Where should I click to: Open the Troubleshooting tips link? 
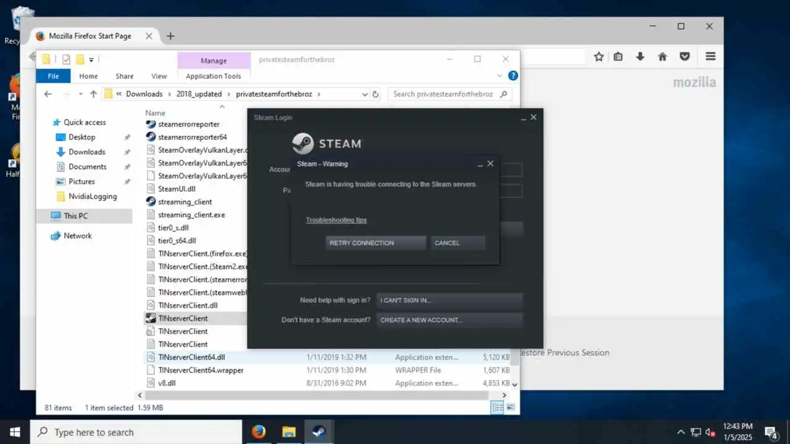336,220
